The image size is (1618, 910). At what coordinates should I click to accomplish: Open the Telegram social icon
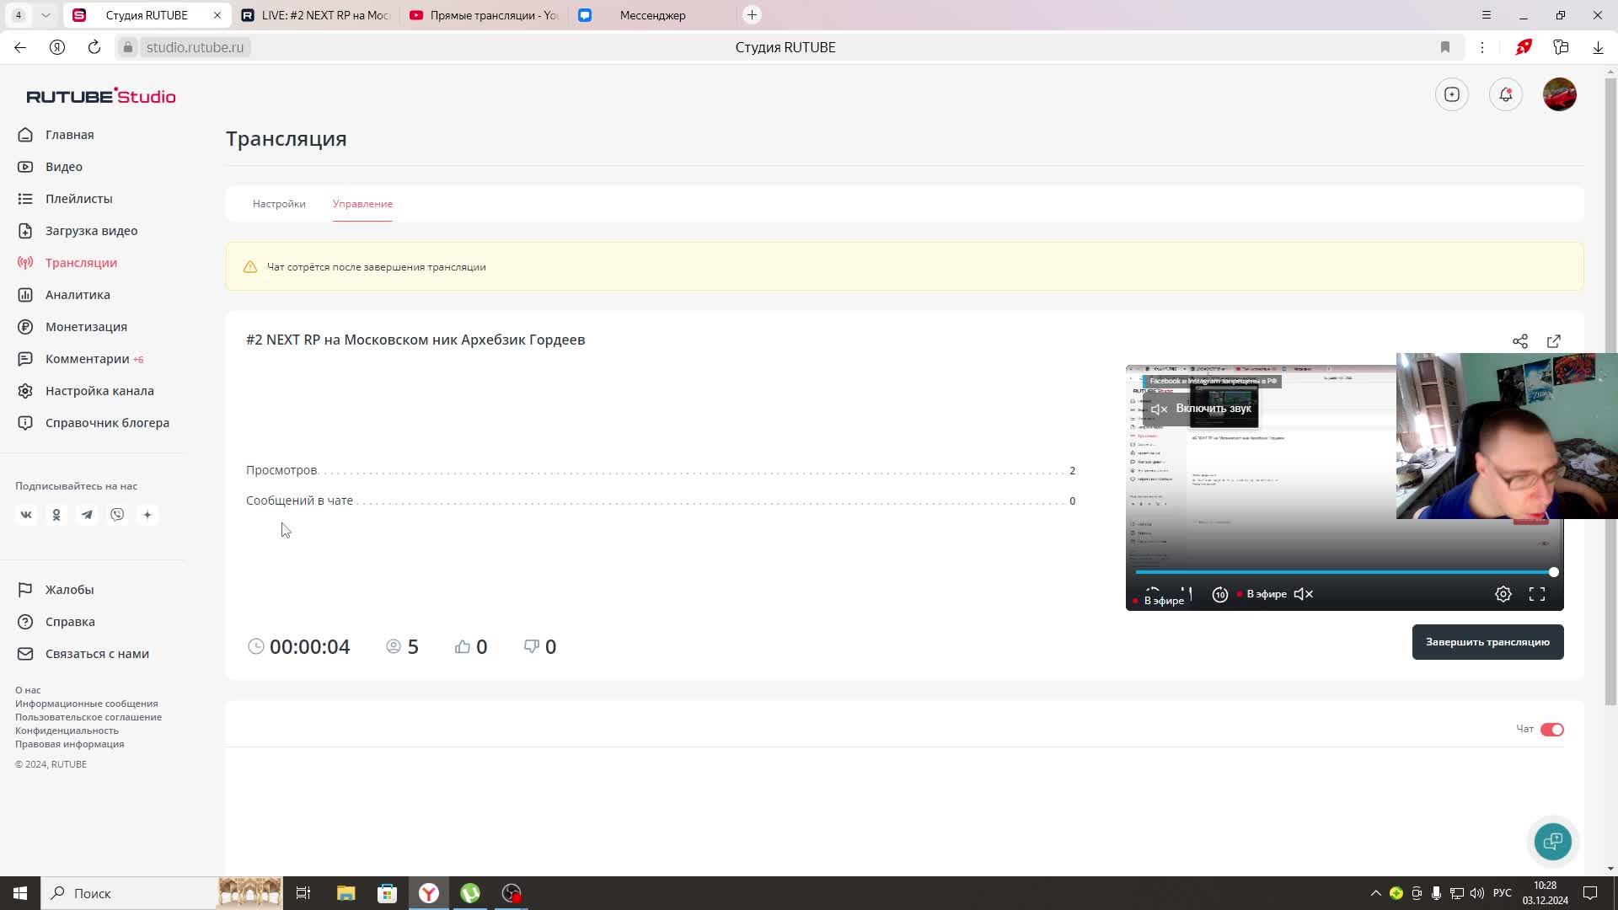87,515
